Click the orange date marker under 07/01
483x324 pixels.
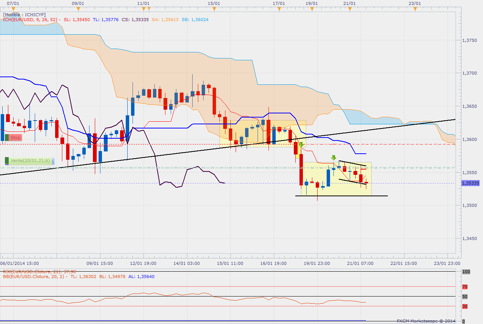point(14,9)
